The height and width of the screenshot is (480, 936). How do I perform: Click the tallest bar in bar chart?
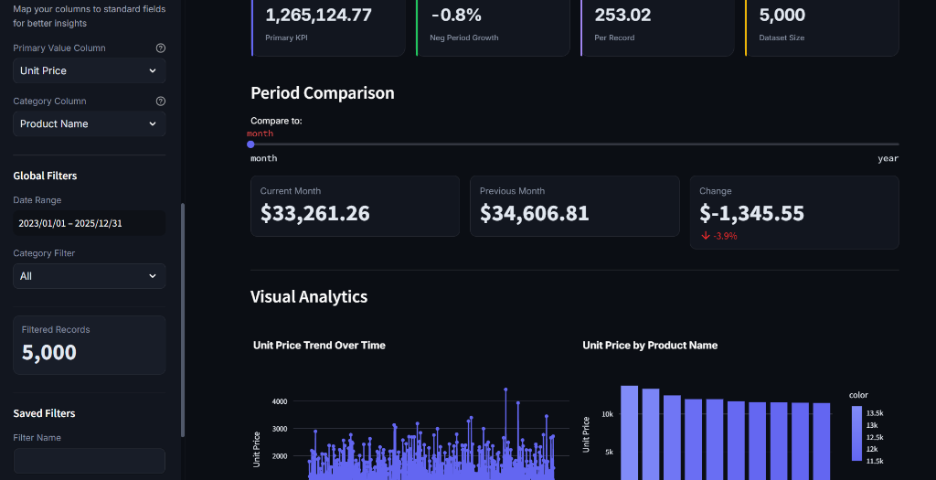pos(629,432)
